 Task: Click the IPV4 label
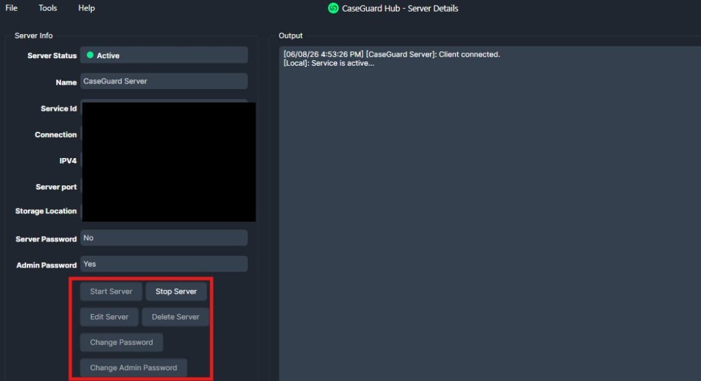[68, 161]
